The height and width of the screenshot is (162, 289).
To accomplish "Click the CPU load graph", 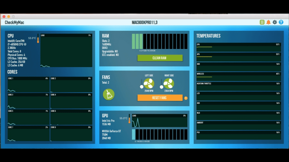I will [x=66, y=51].
